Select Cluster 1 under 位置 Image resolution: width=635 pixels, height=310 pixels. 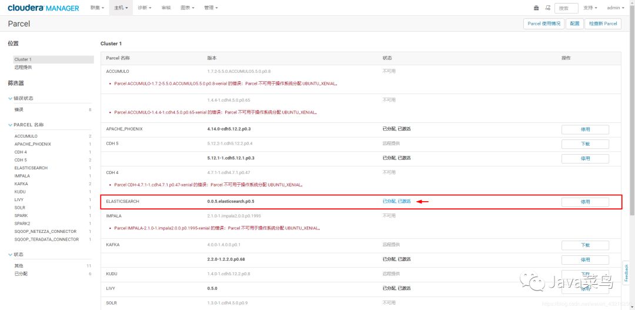tap(54, 59)
